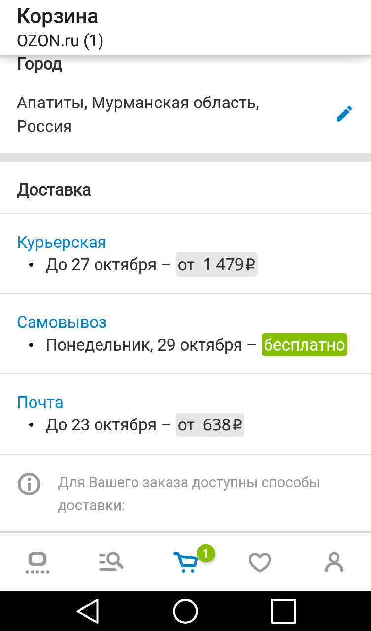Open the catalog search icon
This screenshot has width=371, height=631.
[x=111, y=562]
